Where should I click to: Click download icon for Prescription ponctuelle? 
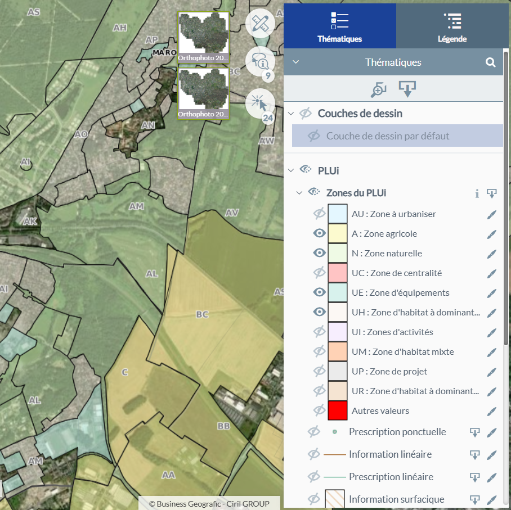(x=474, y=432)
